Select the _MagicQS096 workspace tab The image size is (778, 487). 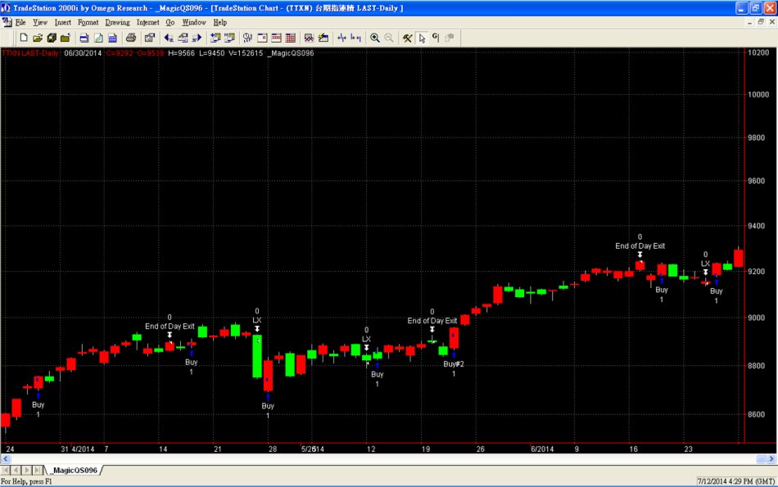coord(74,471)
